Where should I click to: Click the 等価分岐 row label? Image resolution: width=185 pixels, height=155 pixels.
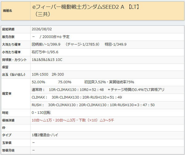tap(8, 150)
